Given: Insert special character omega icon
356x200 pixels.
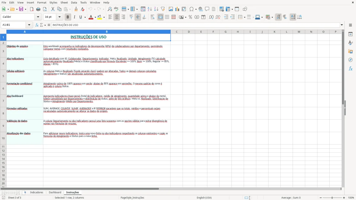Looking at the screenshot, I should (191, 9).
